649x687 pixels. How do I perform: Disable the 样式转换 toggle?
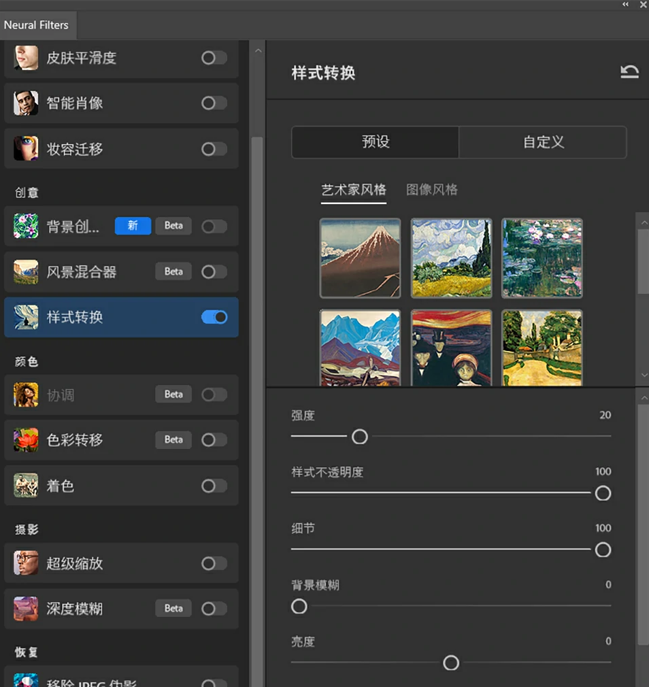pos(214,317)
